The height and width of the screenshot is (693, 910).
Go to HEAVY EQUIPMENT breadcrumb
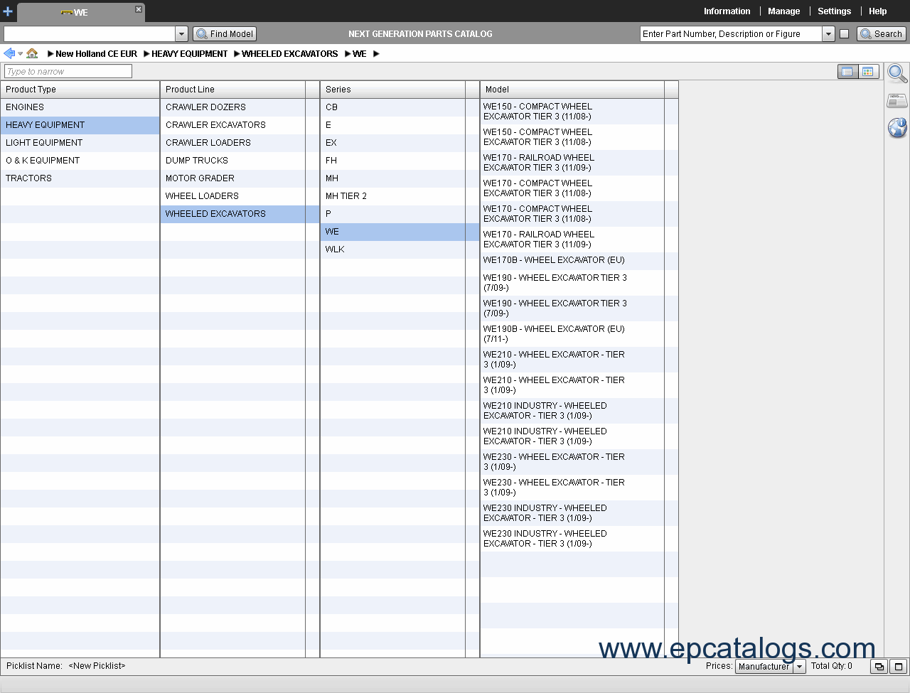(x=189, y=54)
